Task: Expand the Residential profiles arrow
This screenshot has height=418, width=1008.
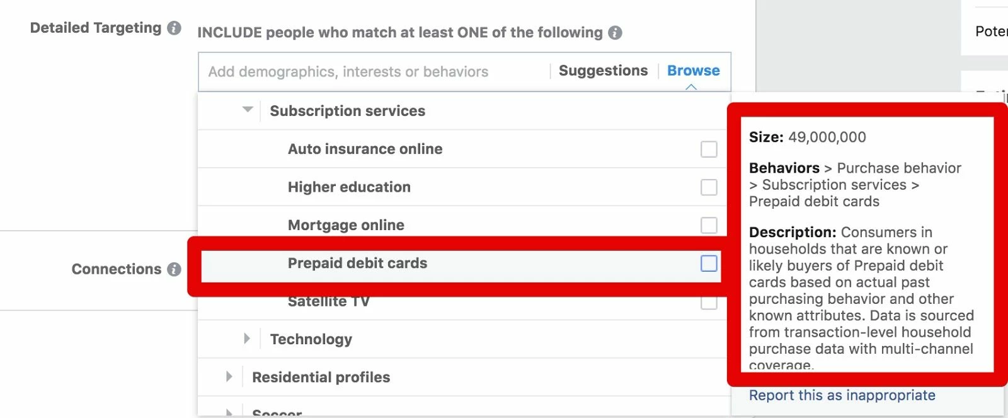Action: (x=229, y=376)
